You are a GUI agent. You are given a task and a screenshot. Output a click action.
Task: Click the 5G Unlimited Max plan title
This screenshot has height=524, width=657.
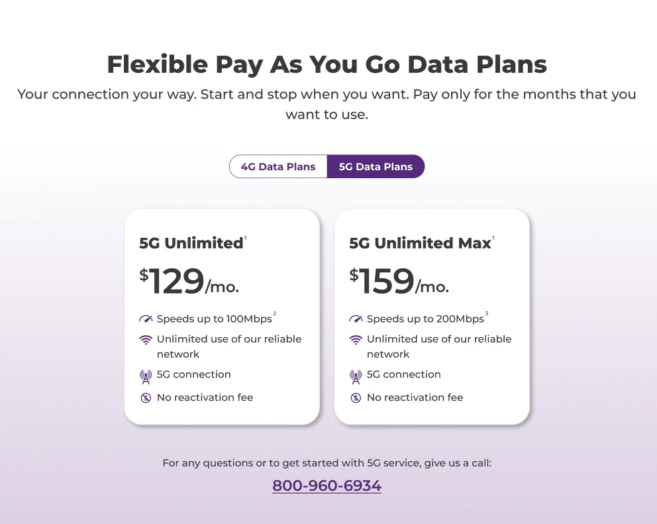420,244
